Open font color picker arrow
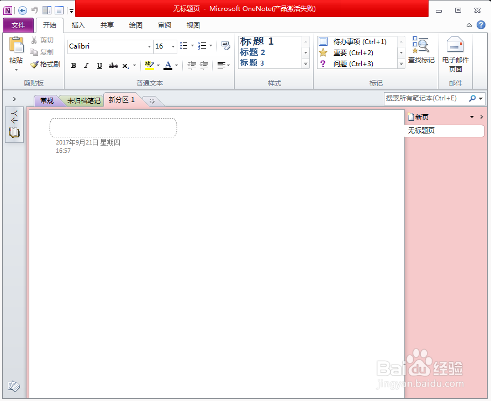This screenshot has height=401, width=491. click(x=177, y=66)
